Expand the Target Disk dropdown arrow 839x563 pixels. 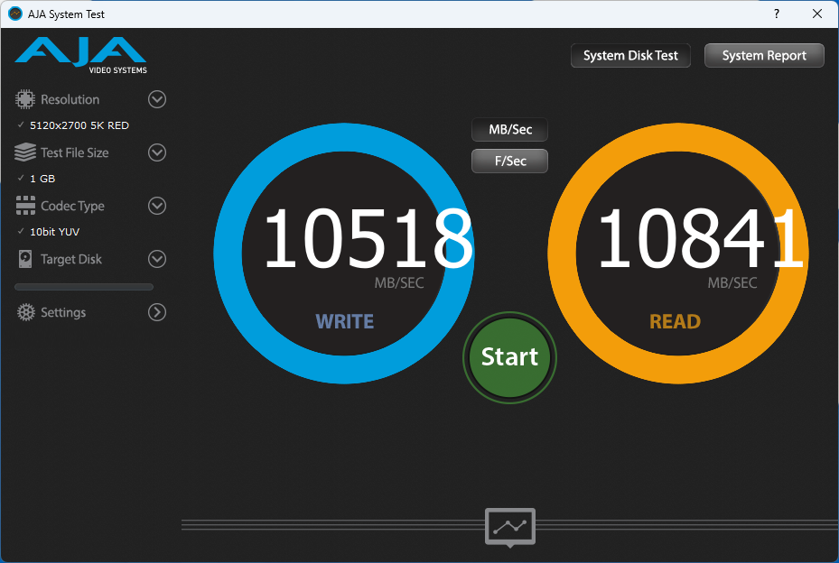(x=157, y=259)
